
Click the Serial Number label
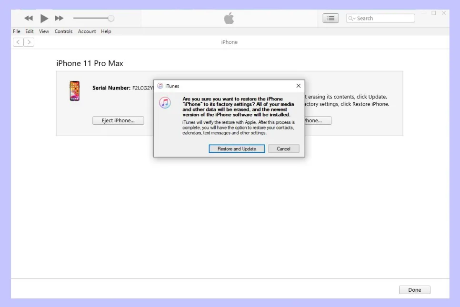point(111,88)
